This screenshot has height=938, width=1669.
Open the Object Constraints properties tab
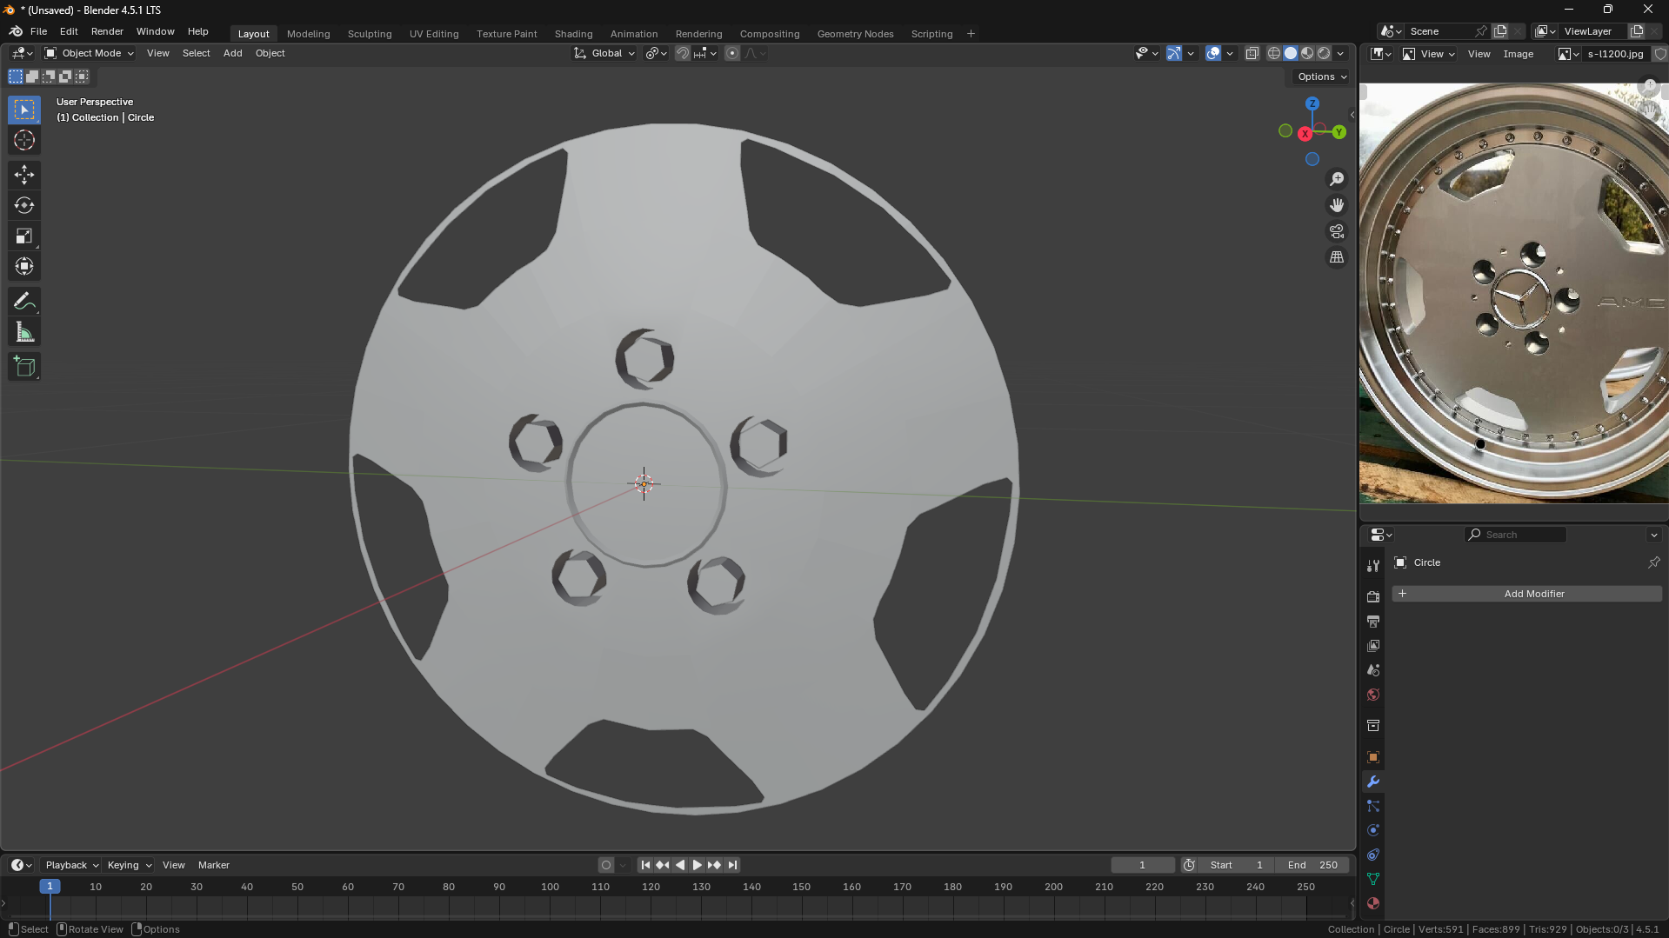1373,855
